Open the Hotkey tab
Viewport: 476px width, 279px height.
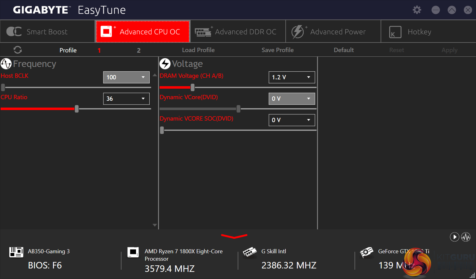428,31
